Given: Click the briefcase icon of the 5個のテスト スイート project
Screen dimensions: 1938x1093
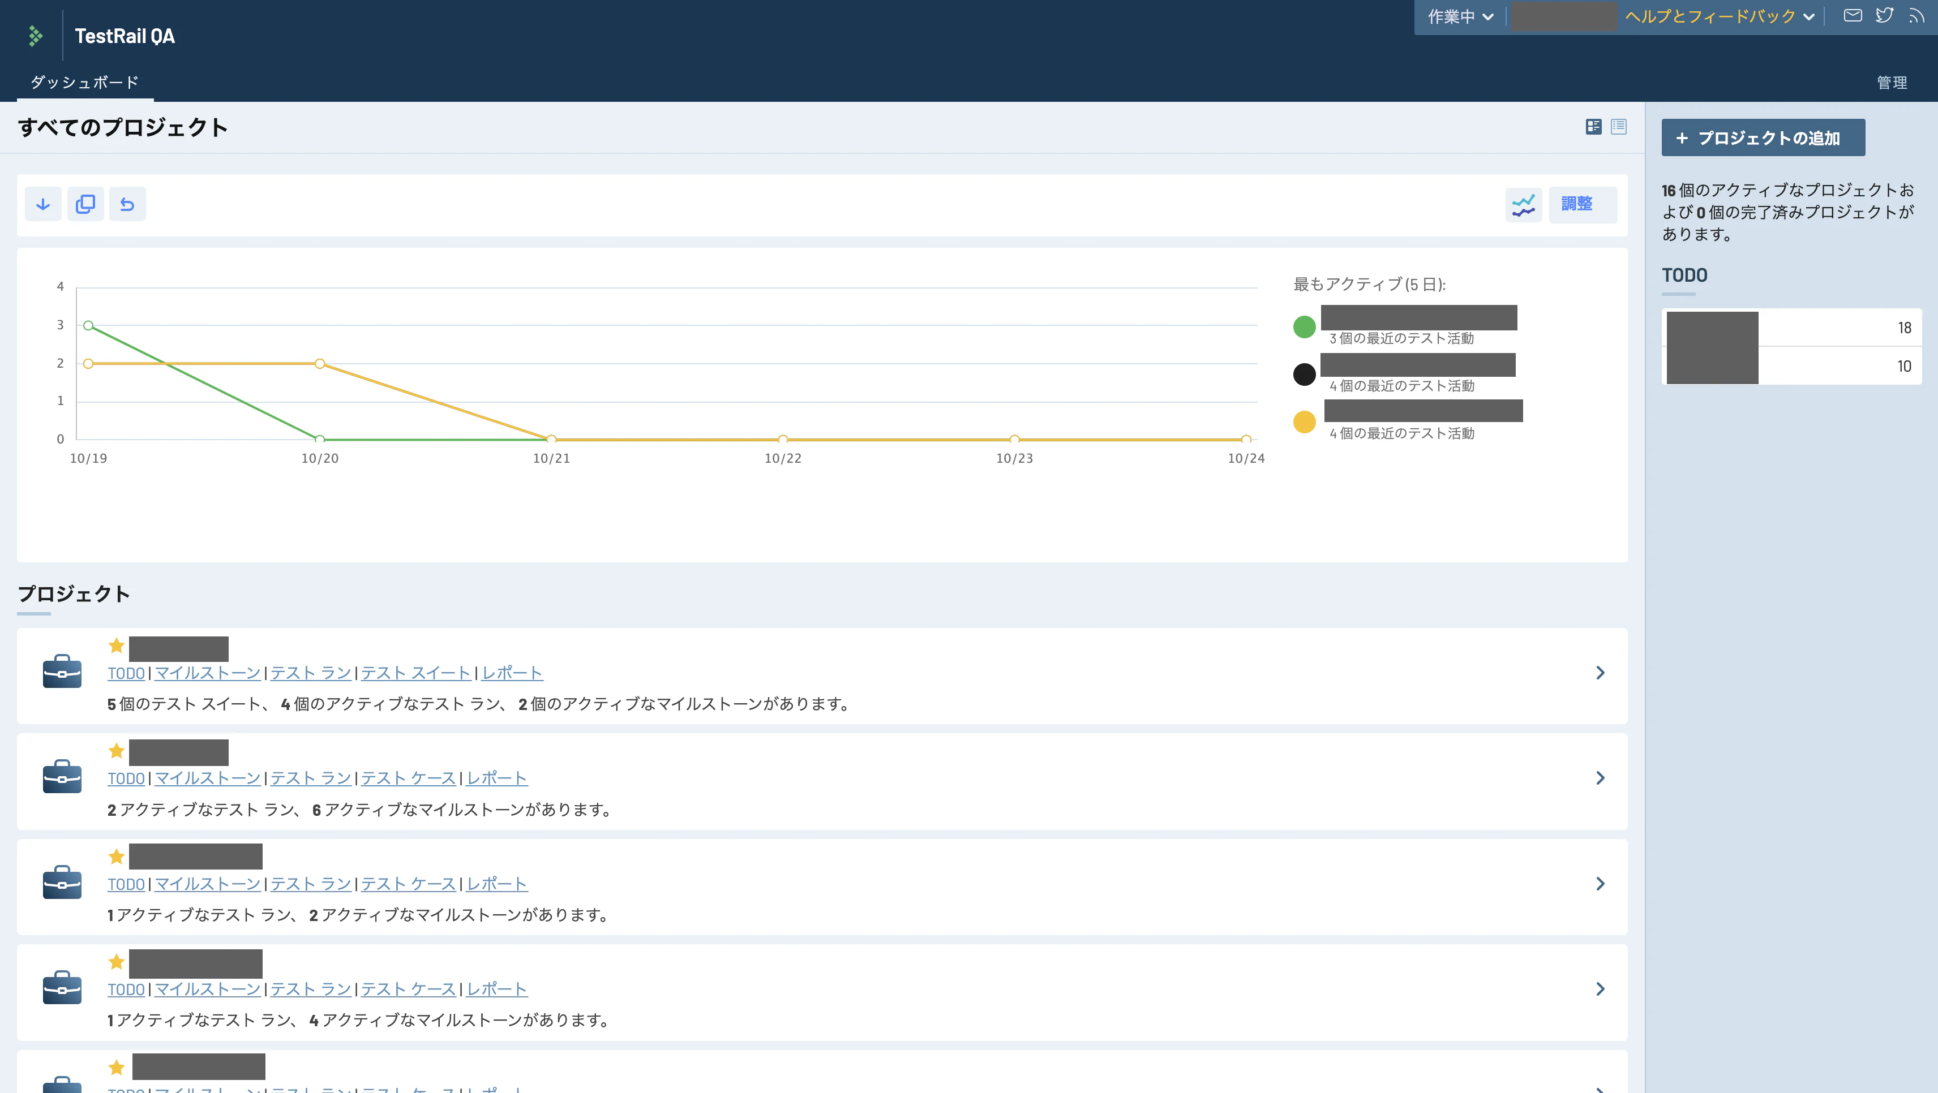Looking at the screenshot, I should tap(62, 670).
